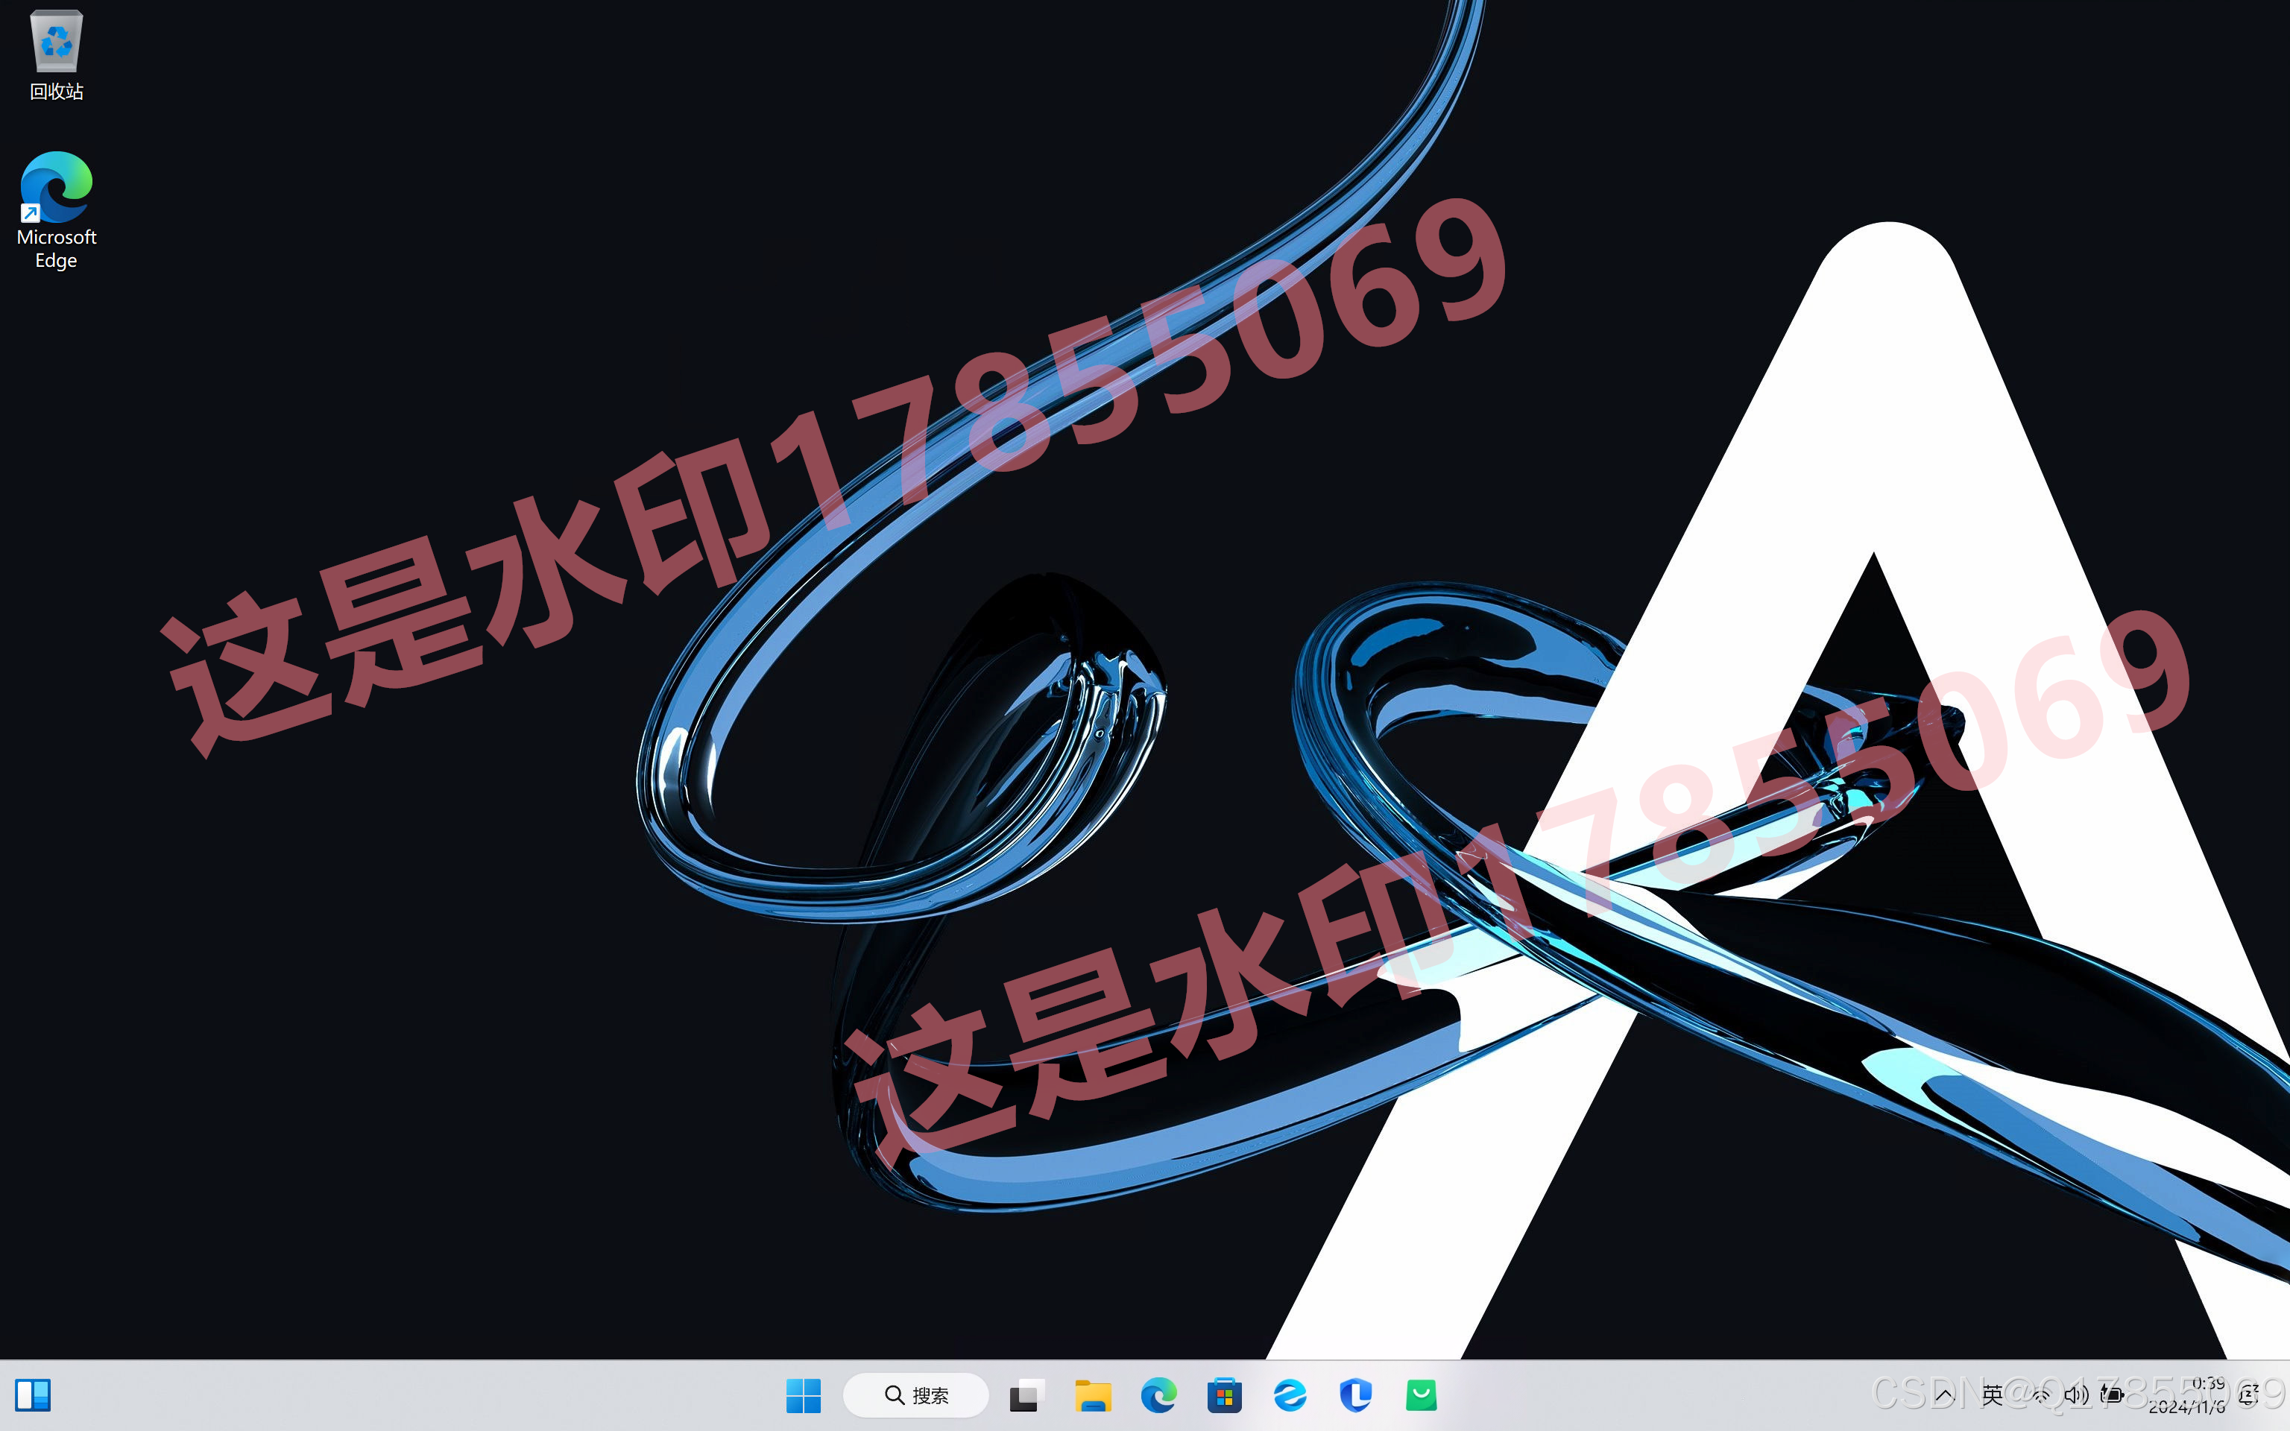Screen dimensions: 2290x1431
Task: Open the clock and date 2024/11/6
Action: click(2188, 1395)
